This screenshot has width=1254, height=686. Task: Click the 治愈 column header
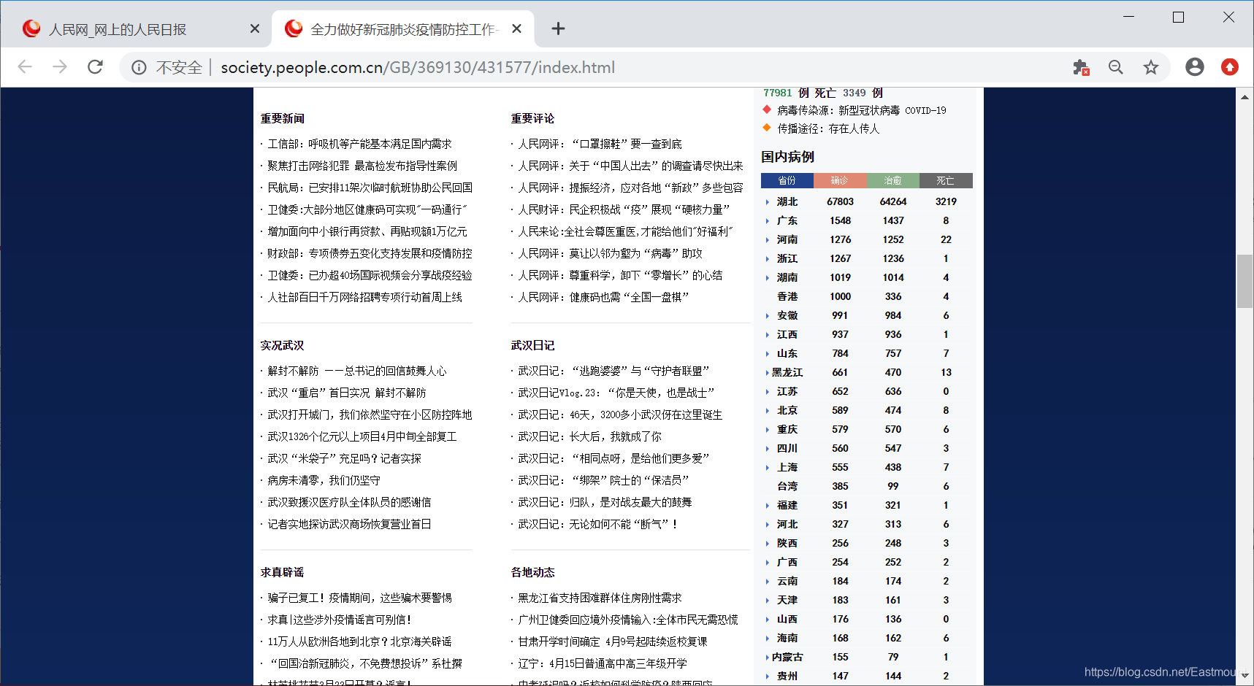coord(893,180)
